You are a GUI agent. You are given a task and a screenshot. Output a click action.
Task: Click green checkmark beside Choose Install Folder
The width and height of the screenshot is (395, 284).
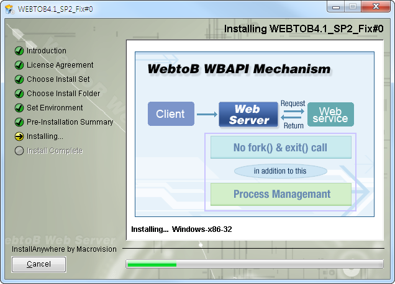(x=19, y=94)
